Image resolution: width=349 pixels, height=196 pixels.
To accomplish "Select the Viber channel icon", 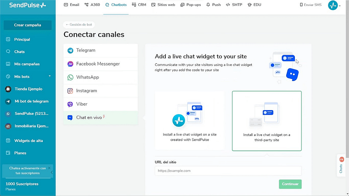I will point(70,105).
